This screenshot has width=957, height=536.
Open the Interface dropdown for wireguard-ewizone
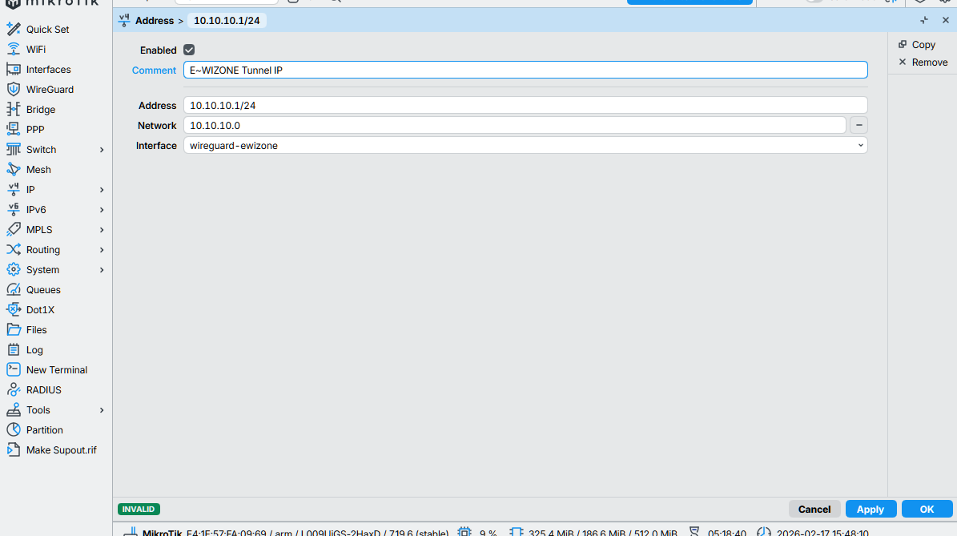coord(860,145)
